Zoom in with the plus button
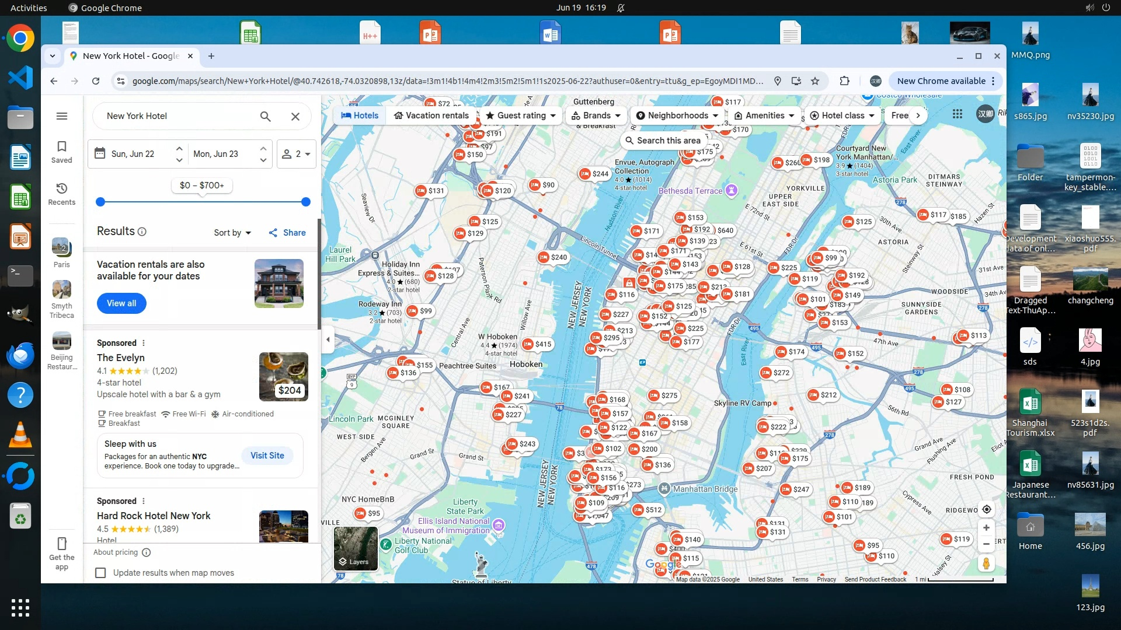The width and height of the screenshot is (1121, 630). tap(986, 528)
